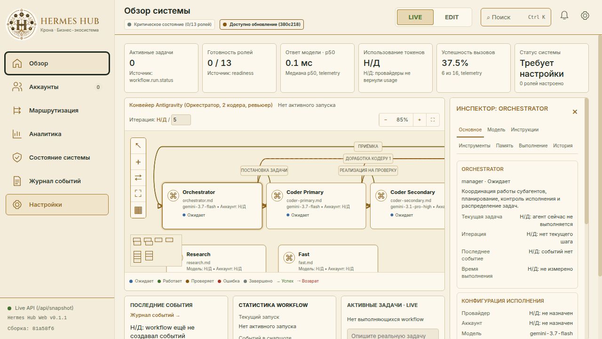Zoom in with the plus stepper
The image size is (602, 339).
coord(420,120)
